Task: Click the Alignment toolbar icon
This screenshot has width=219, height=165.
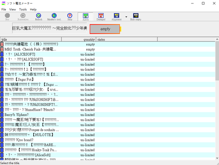Action: tap(117, 17)
